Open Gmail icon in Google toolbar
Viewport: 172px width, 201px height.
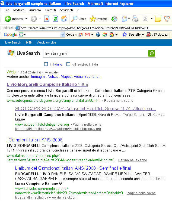[x=87, y=35]
